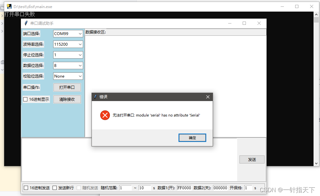The height and width of the screenshot is (196, 320).
Task: Click the 打开串口 button
Action: pos(67,87)
